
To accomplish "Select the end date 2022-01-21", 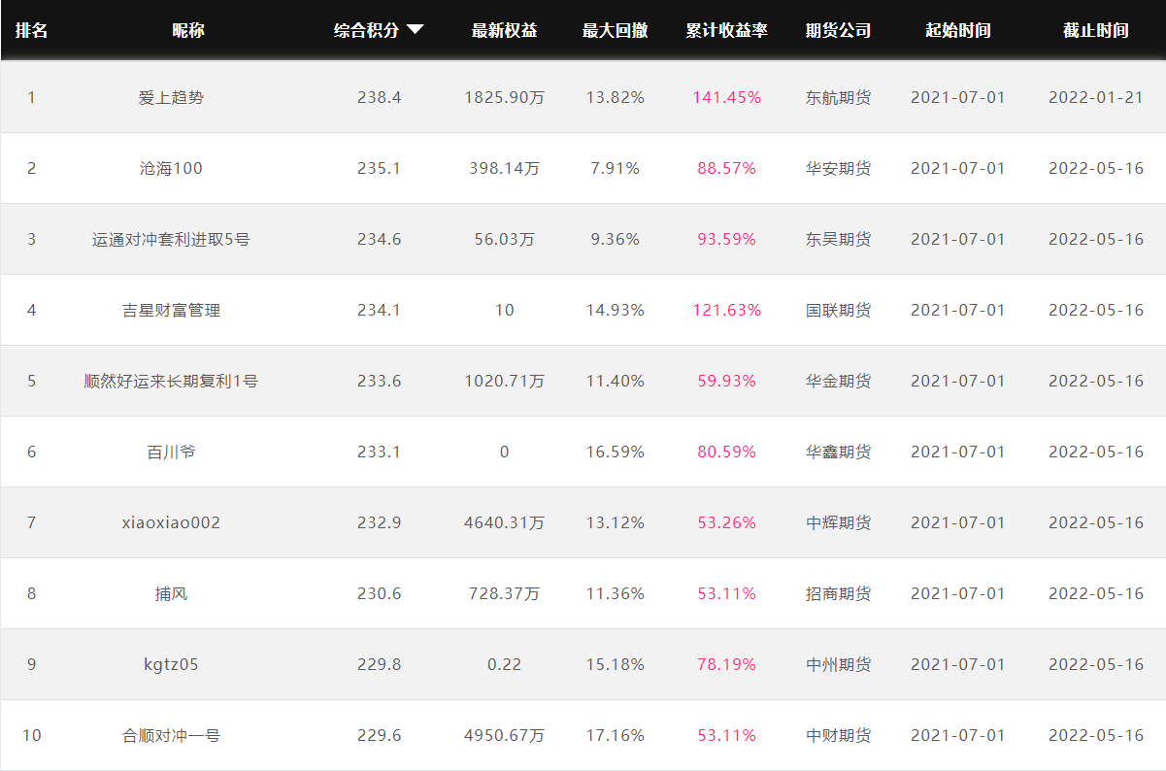I will coord(1096,97).
